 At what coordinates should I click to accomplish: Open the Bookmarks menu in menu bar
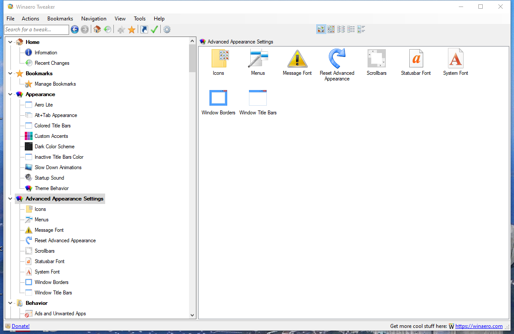pos(60,19)
